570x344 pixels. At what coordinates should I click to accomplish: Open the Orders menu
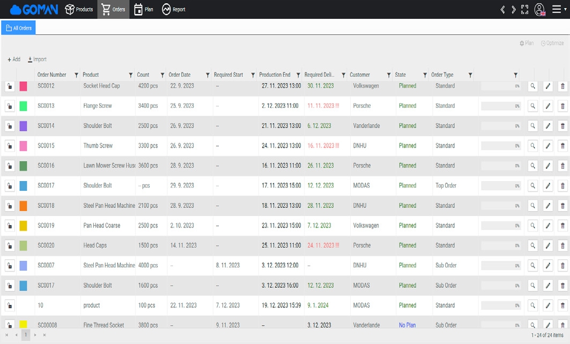pos(113,10)
